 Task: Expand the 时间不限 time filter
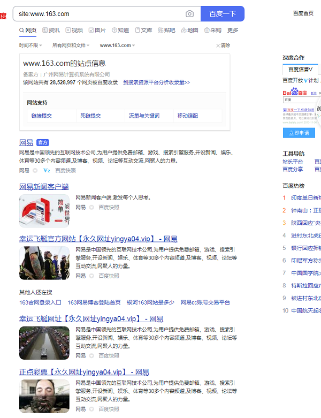(30, 45)
